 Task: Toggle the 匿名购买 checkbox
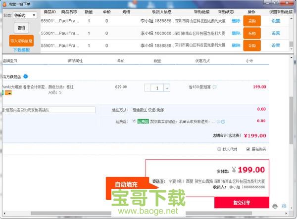(248, 149)
